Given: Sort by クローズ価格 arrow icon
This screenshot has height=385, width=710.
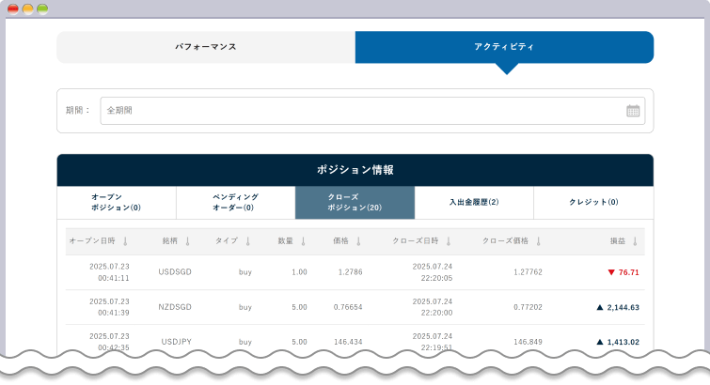Looking at the screenshot, I should [539, 241].
